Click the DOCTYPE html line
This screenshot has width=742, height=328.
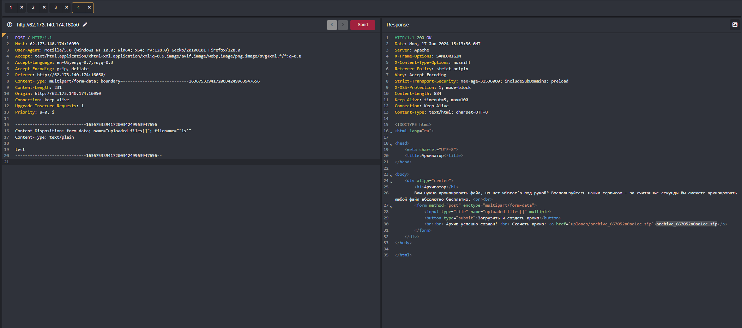pyautogui.click(x=413, y=124)
